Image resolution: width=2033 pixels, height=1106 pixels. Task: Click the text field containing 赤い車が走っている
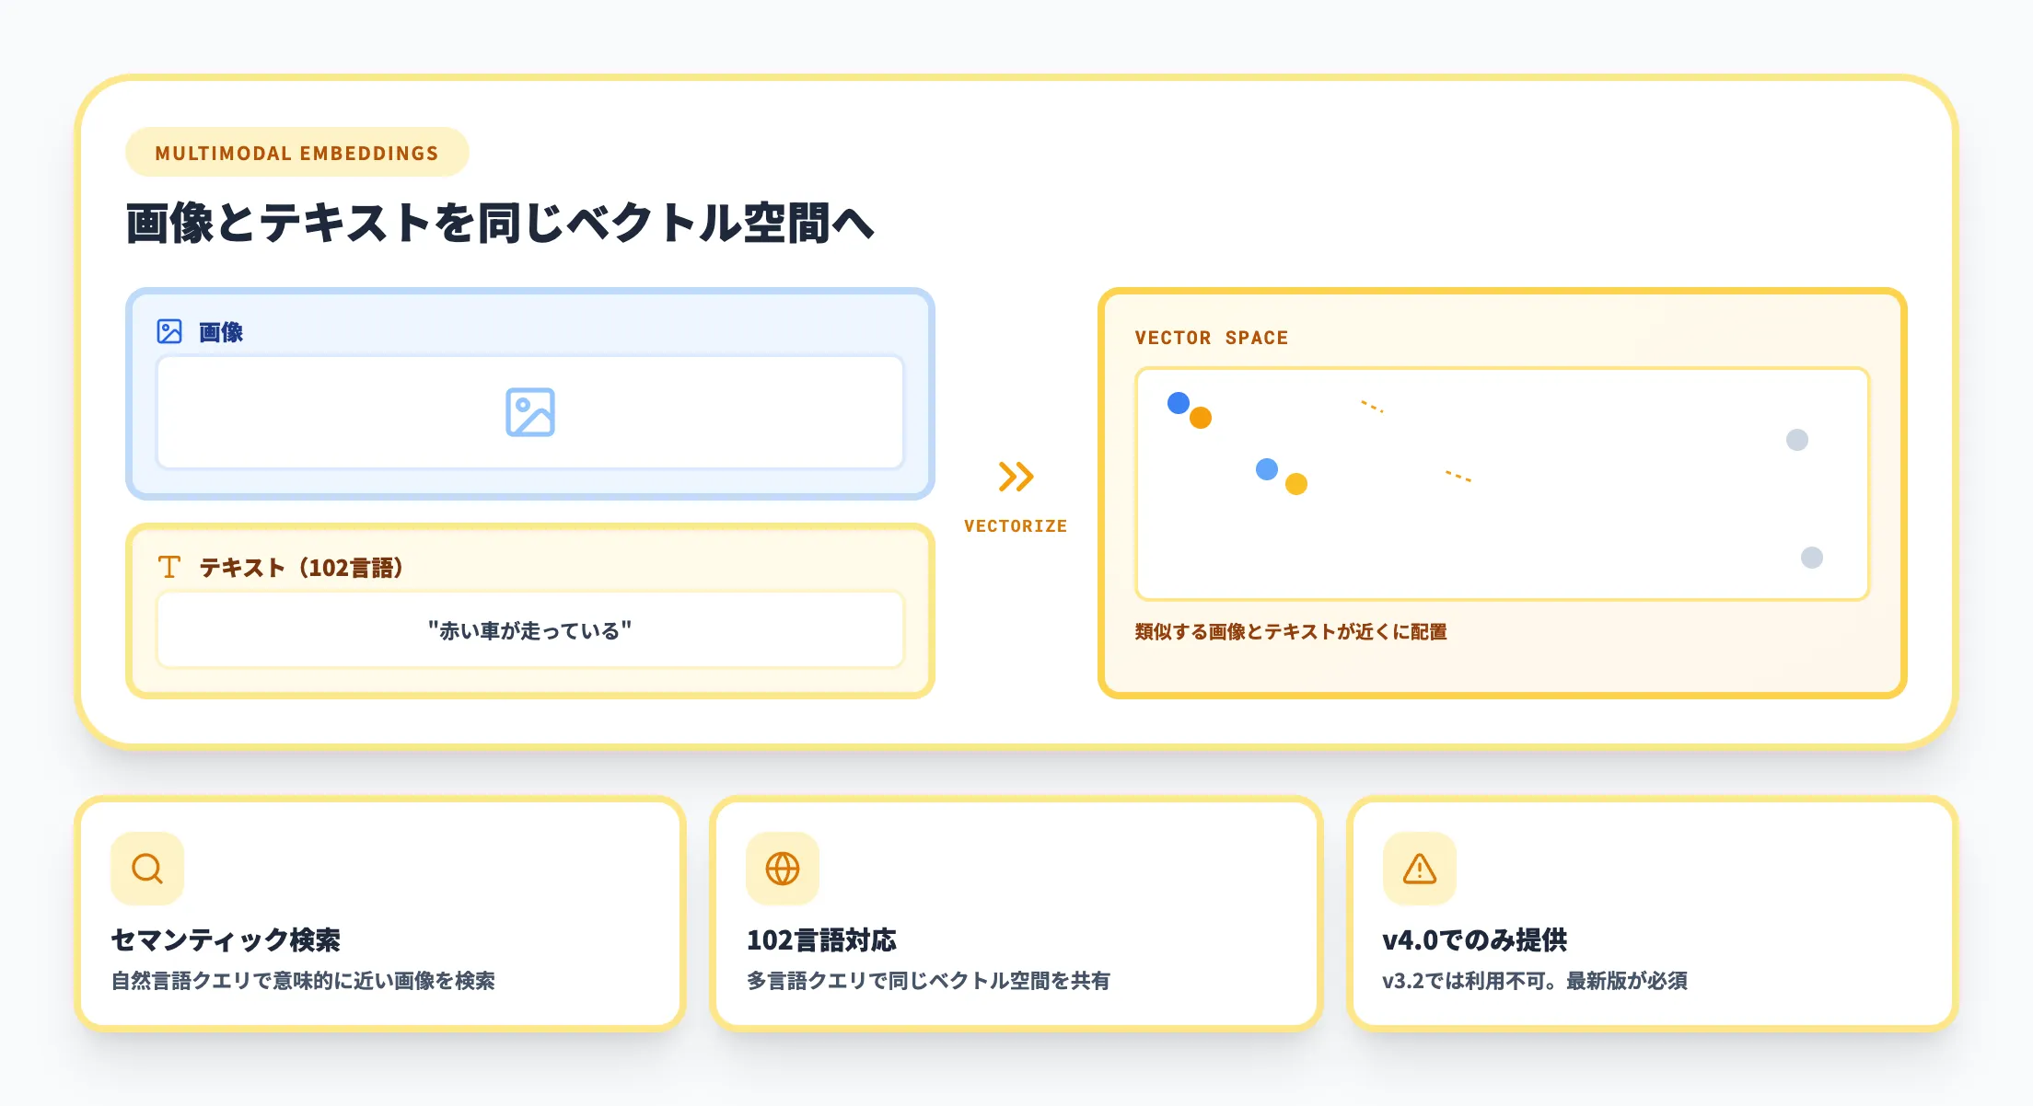(x=531, y=630)
